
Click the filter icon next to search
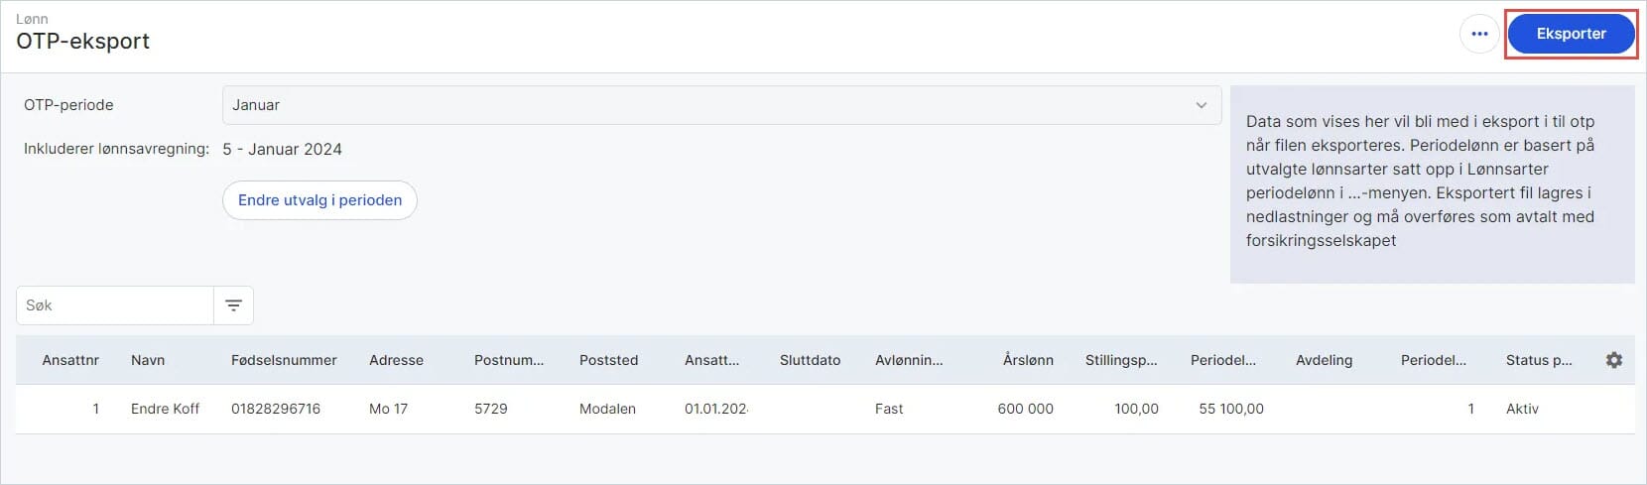coord(234,305)
